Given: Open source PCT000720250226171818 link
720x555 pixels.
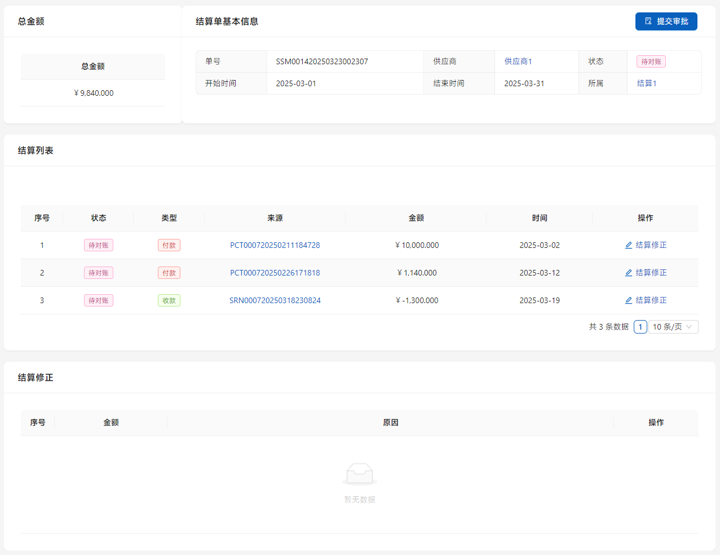Looking at the screenshot, I should (275, 273).
